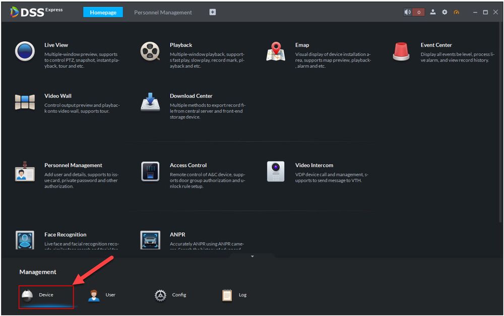504x316 pixels.
Task: Click the Playback title text
Action: pyautogui.click(x=181, y=45)
